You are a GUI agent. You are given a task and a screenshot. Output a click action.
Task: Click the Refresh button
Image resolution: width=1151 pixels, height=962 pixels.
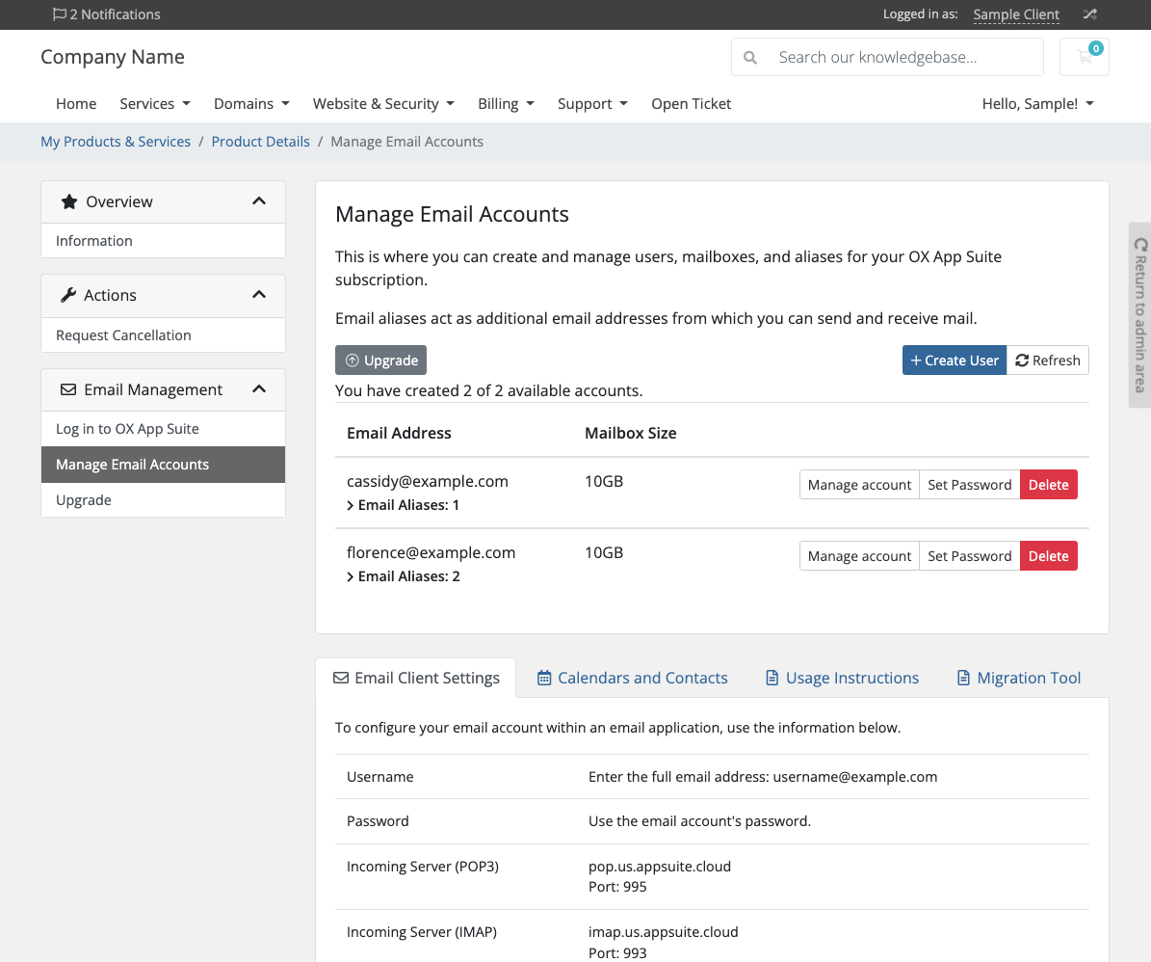1048,361
